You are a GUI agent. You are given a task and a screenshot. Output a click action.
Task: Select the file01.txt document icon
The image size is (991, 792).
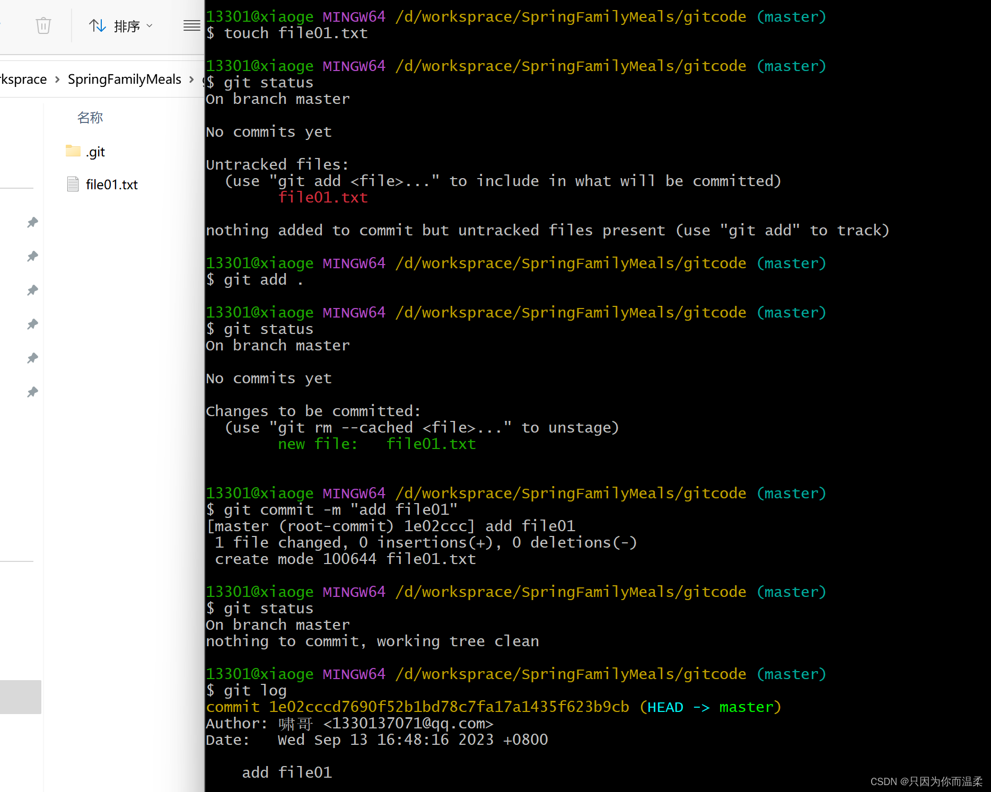point(73,184)
